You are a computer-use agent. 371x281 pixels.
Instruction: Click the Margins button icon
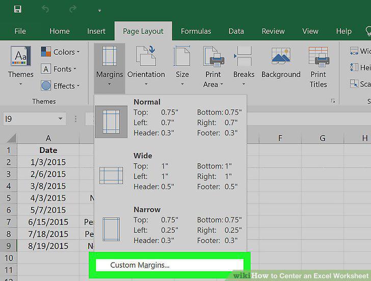109,56
